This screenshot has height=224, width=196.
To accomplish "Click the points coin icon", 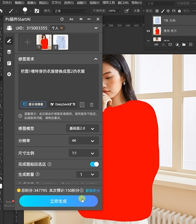I will click(18, 190).
